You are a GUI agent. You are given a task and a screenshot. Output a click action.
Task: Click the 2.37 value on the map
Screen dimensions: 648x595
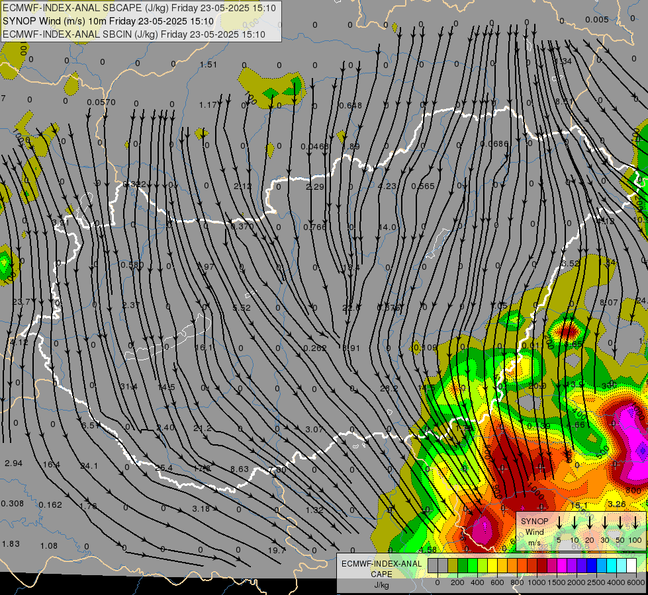[131, 305]
